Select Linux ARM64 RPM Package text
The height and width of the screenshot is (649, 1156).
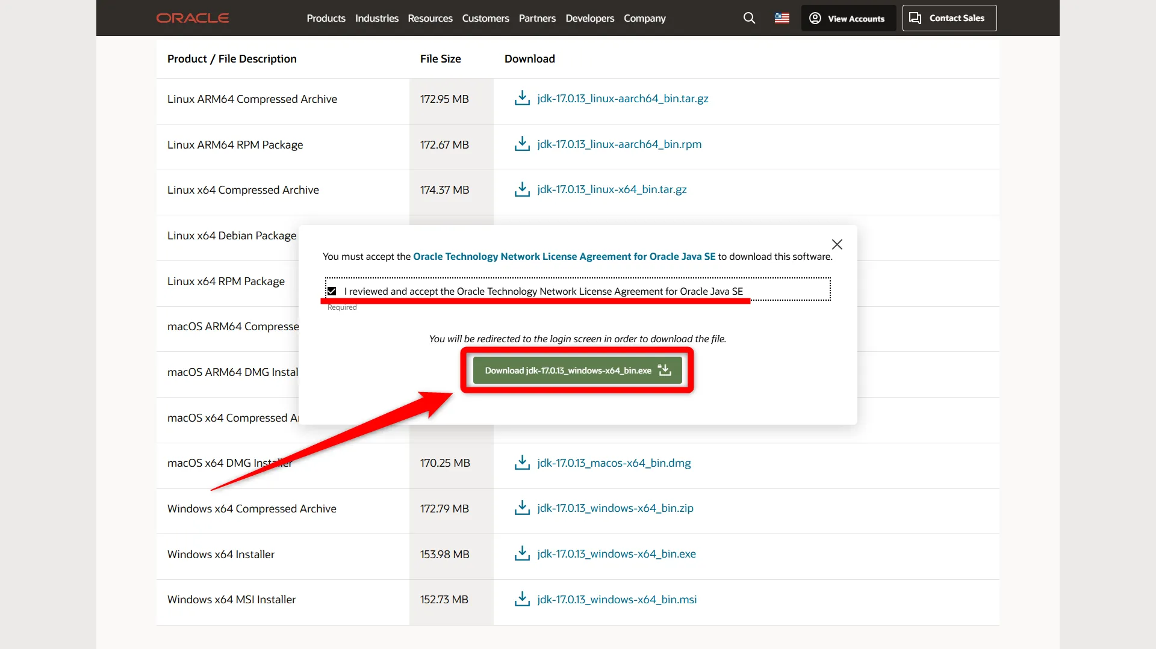pyautogui.click(x=235, y=145)
